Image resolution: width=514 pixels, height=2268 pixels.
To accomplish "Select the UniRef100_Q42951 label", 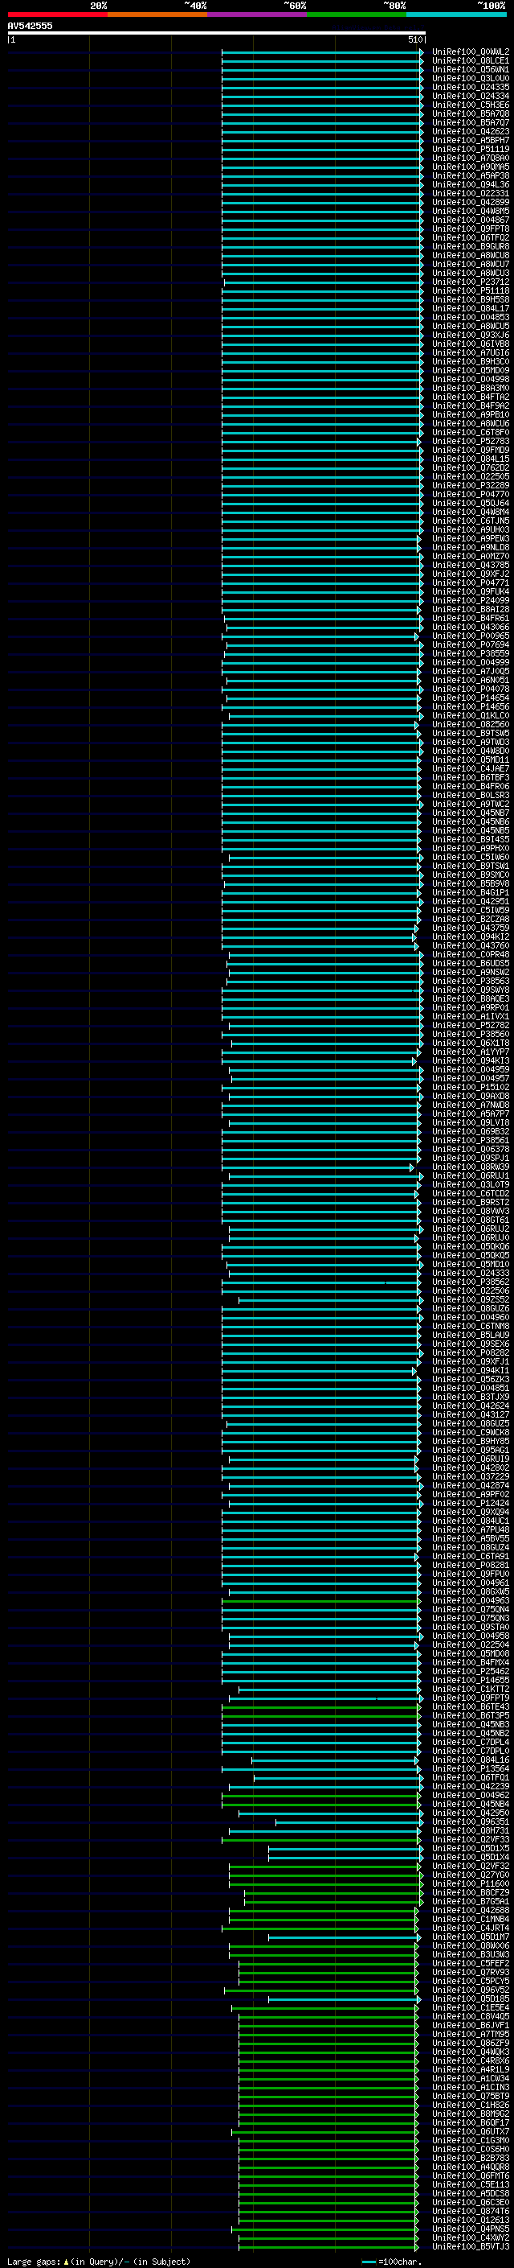I will point(470,902).
